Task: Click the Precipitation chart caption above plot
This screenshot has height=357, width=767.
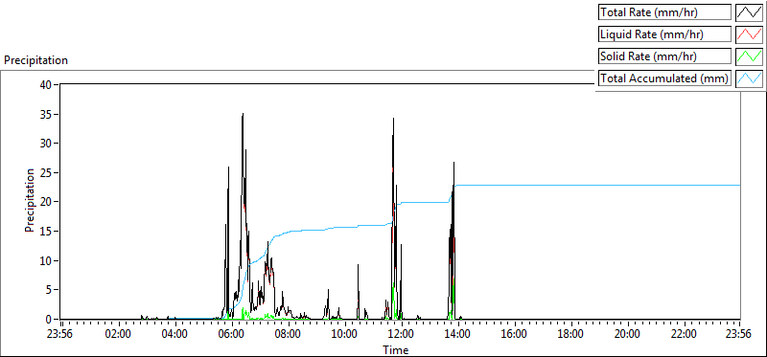Action: click(x=35, y=60)
